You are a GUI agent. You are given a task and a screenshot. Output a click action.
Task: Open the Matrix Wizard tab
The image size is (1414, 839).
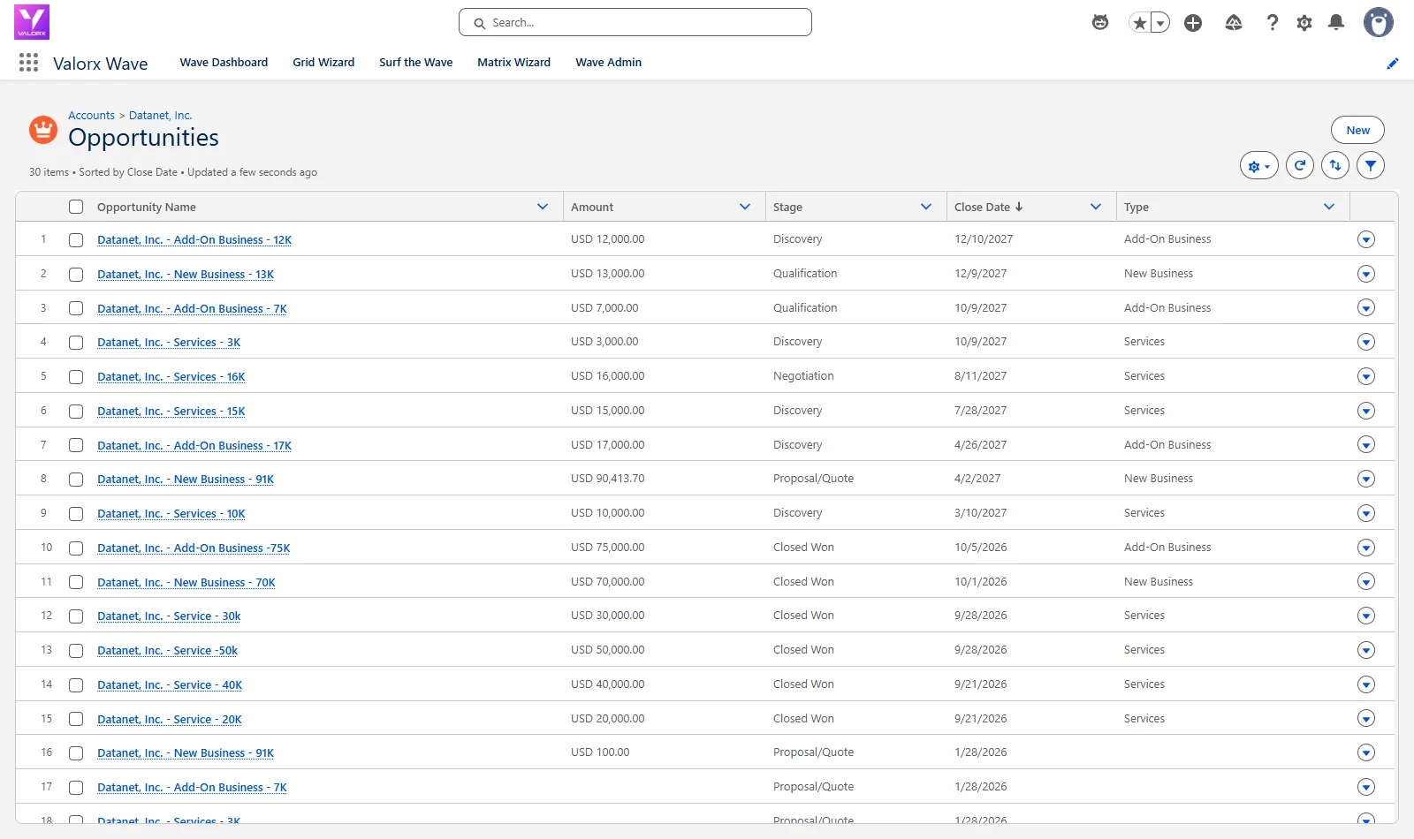pos(514,63)
